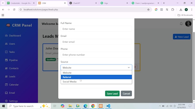Open the Dashboard sidebar item
The image size is (195, 109).
[x=13, y=36]
